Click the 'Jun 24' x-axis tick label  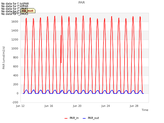point(106,106)
